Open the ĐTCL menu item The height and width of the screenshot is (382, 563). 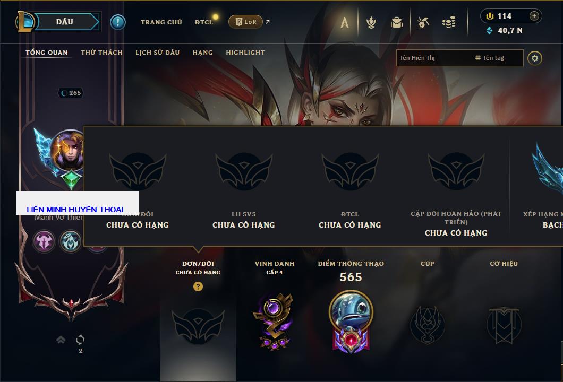[x=203, y=22]
